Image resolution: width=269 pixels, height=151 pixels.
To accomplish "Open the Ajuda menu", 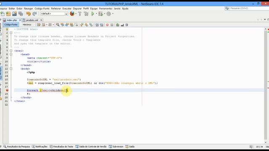I will coord(125,8).
